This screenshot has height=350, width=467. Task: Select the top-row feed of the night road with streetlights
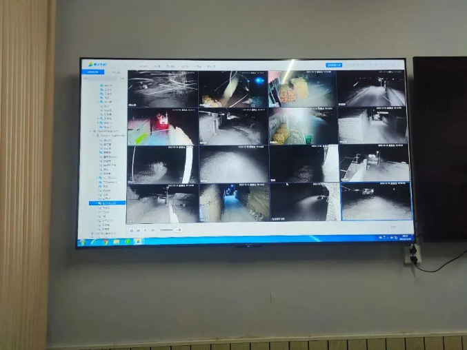[x=372, y=88]
